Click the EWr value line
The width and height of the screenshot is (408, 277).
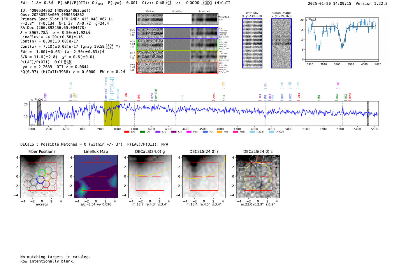(62, 52)
